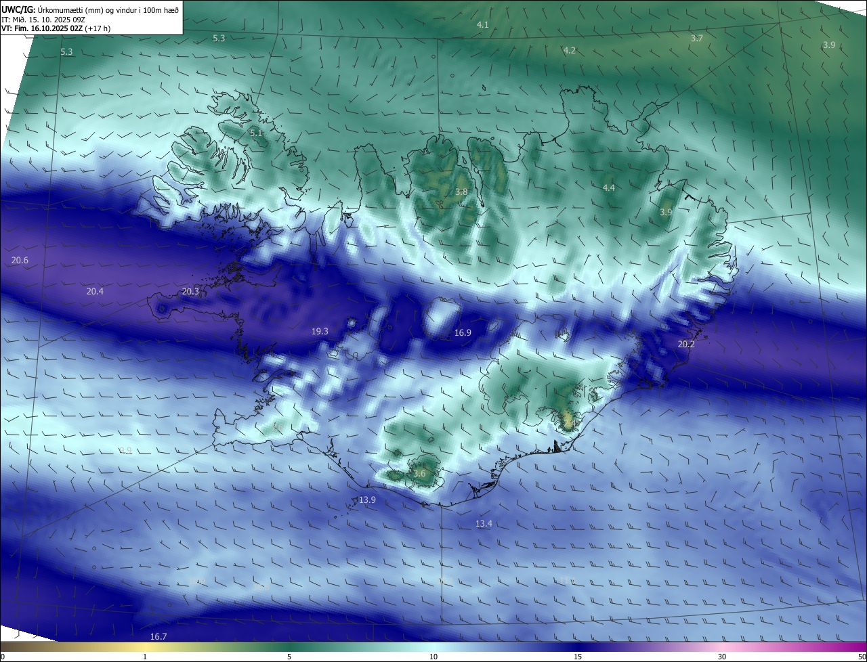Click the colorbar tick labeled 30

click(x=722, y=657)
